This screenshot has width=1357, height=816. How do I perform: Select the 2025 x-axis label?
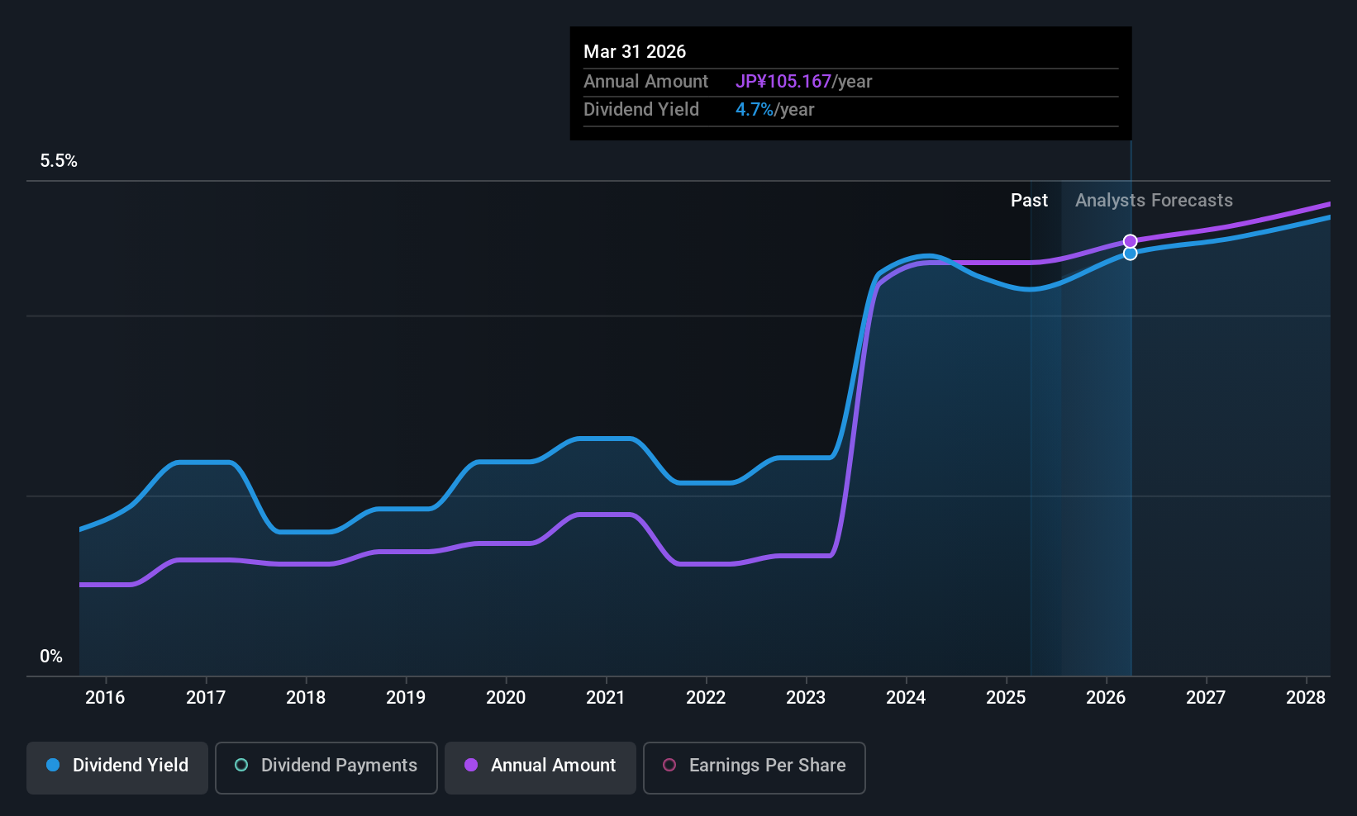coord(1006,697)
